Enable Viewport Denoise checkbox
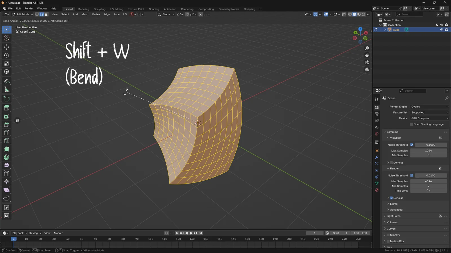Image resolution: width=451 pixels, height=253 pixels. (391, 162)
